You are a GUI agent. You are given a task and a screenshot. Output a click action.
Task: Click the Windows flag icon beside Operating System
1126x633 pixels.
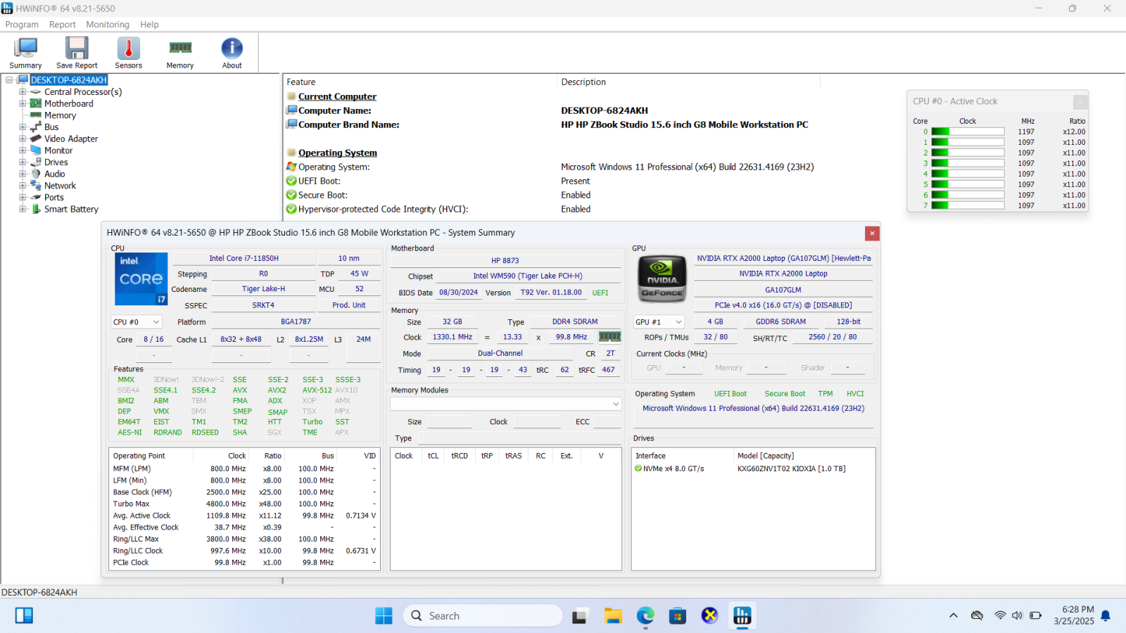pos(291,167)
